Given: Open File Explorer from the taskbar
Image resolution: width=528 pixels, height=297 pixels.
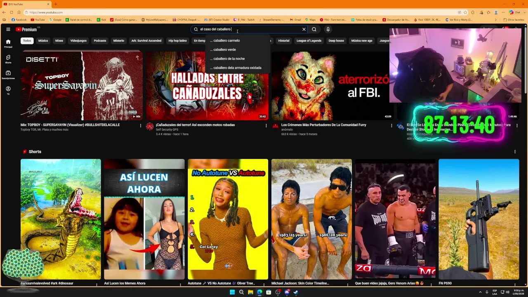Looking at the screenshot, I should point(250,292).
